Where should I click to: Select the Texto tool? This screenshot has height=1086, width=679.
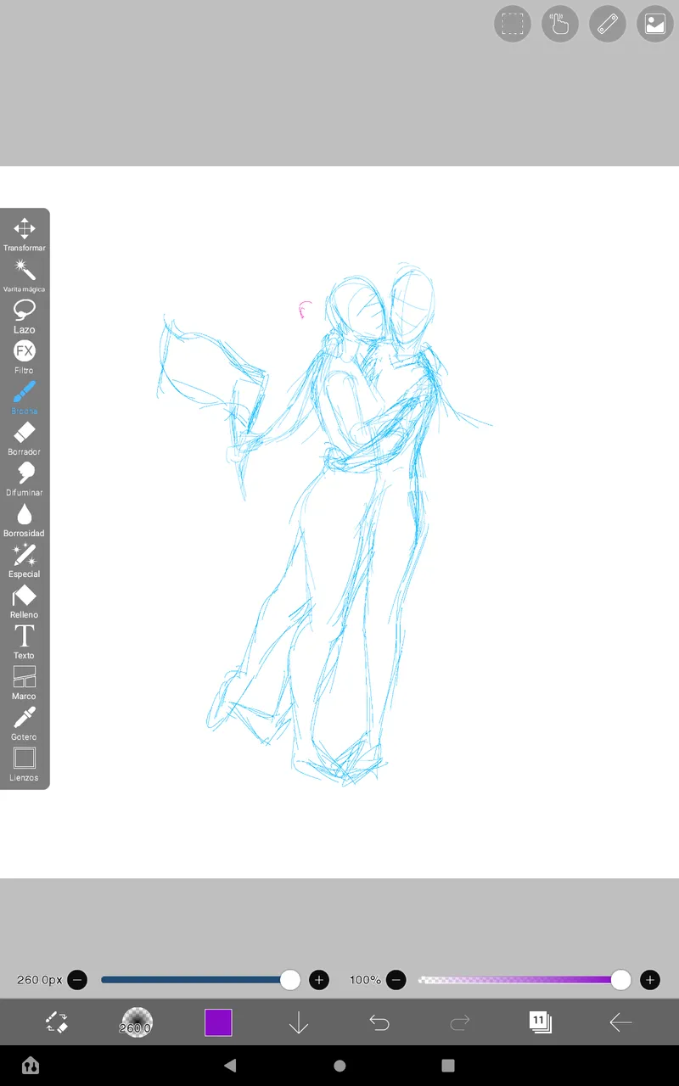25,641
